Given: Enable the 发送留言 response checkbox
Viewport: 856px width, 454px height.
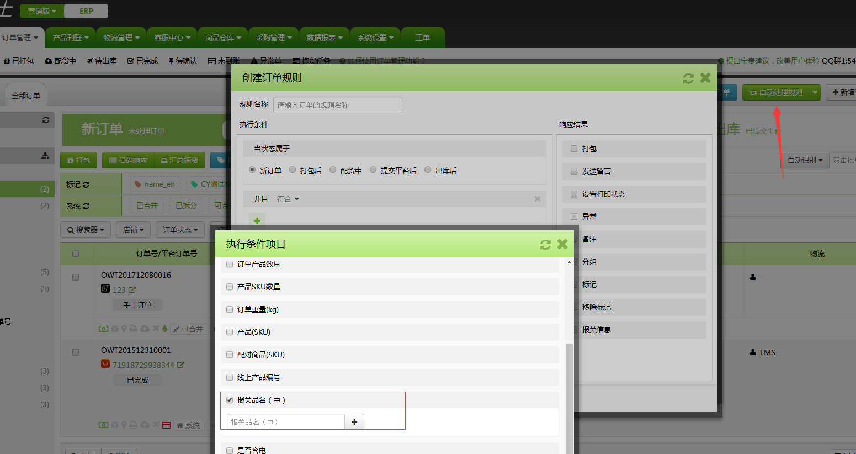Looking at the screenshot, I should 574,171.
